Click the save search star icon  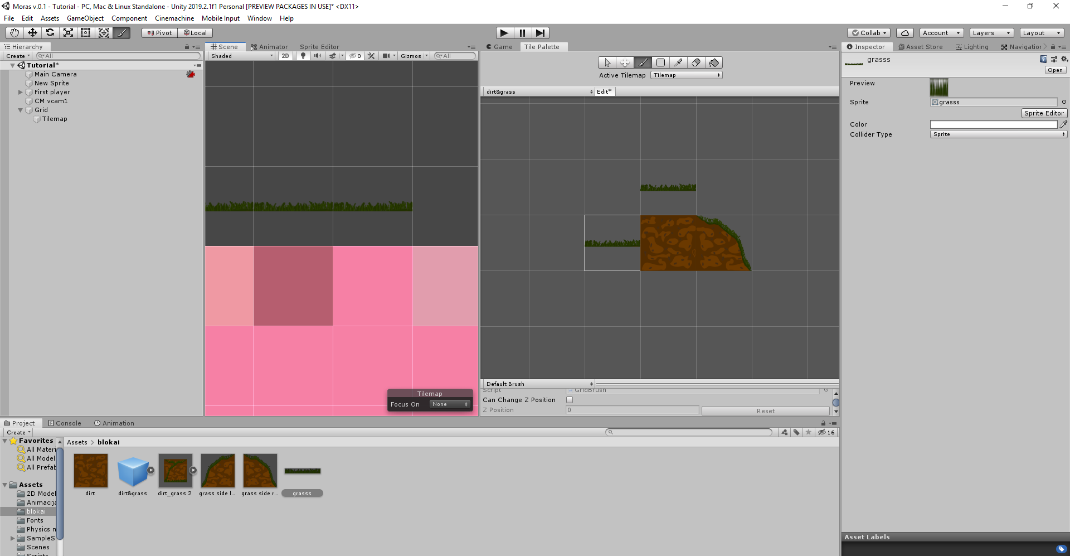point(808,432)
